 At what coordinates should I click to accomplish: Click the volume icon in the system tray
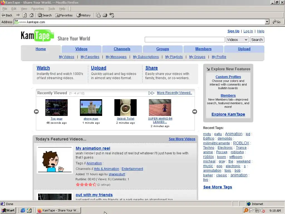[x=263, y=211]
